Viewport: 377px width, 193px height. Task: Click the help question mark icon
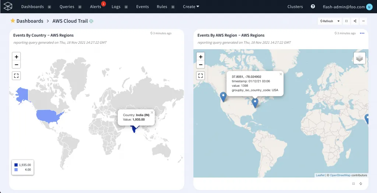click(313, 7)
